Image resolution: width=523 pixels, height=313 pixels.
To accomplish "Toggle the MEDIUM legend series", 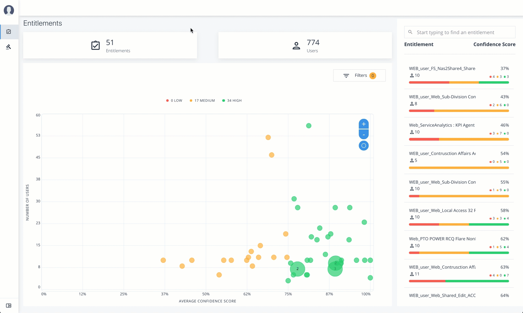I will 202,101.
